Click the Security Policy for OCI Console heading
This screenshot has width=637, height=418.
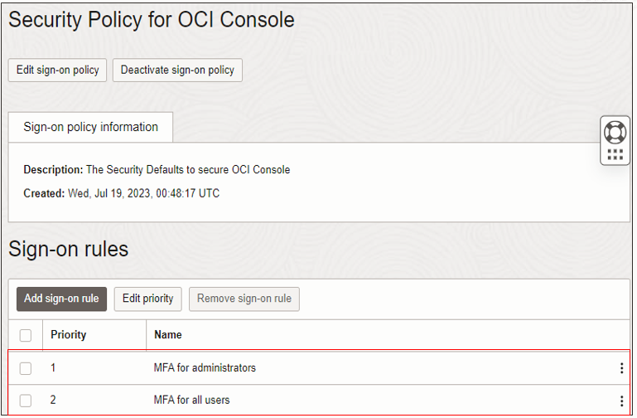pyautogui.click(x=152, y=20)
